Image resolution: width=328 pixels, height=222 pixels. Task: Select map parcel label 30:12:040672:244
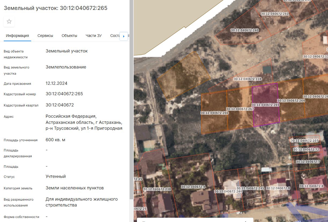[228, 191]
